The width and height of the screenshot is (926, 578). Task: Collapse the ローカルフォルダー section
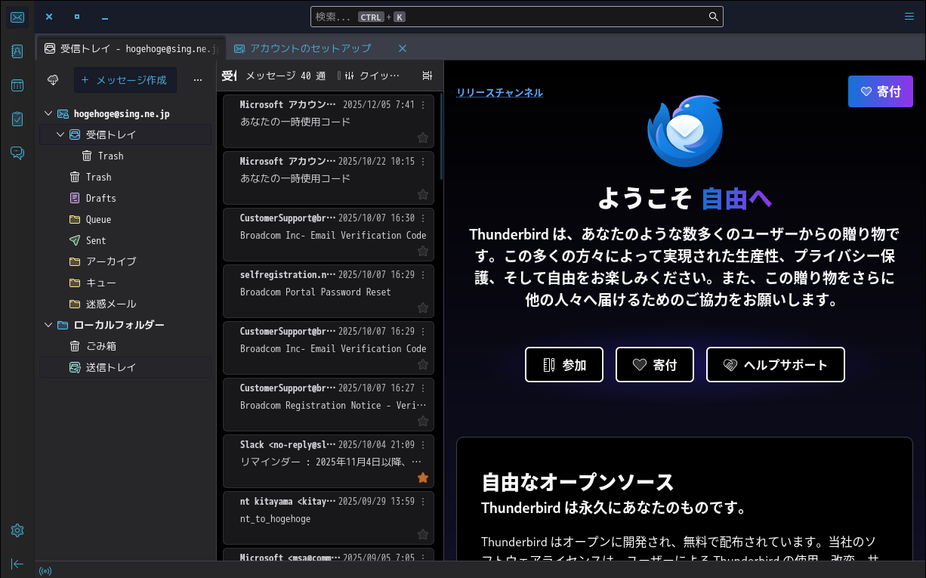pos(48,324)
